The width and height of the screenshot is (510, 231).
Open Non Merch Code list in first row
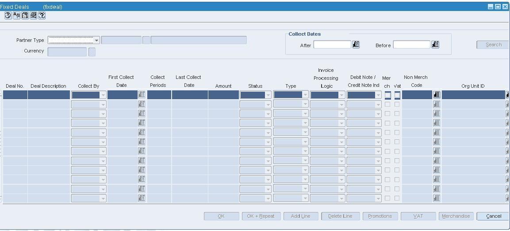tap(437, 95)
